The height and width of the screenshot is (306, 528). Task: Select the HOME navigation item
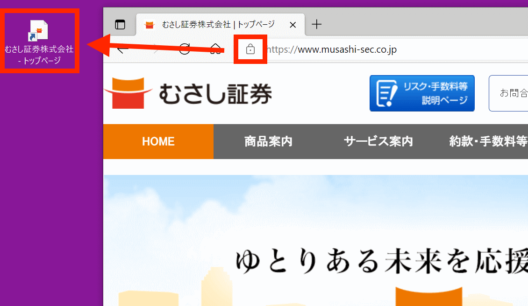[158, 141]
